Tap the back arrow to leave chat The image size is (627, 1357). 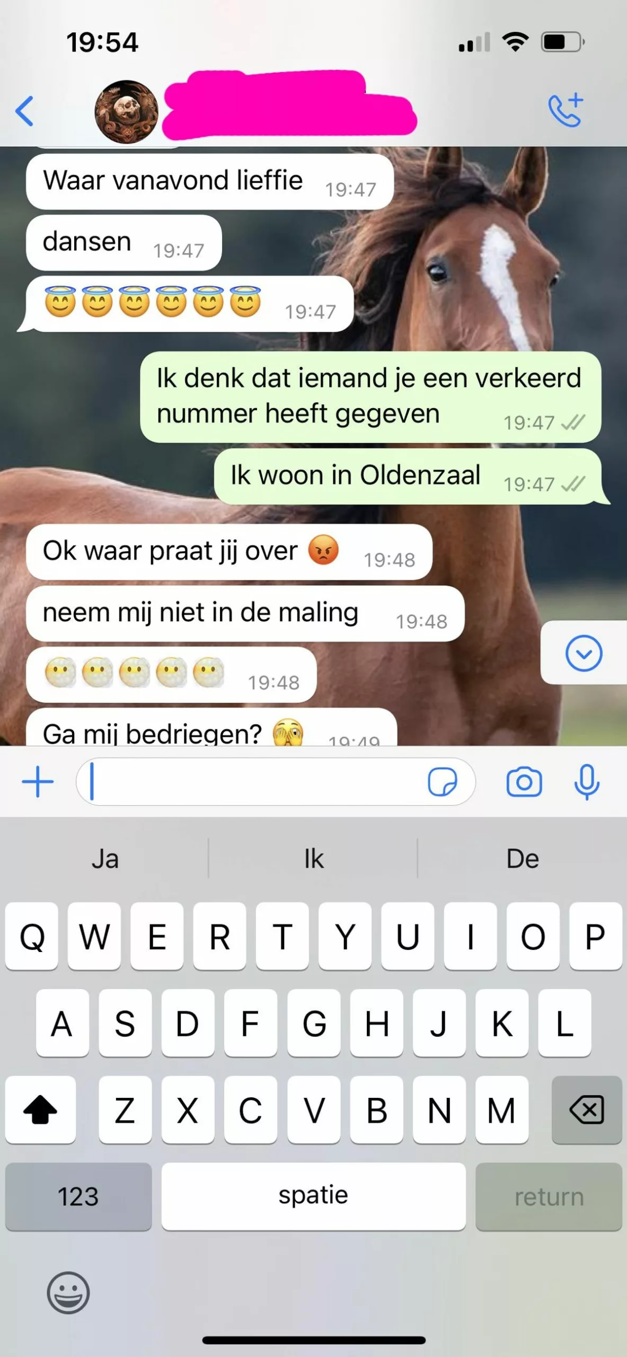pyautogui.click(x=24, y=111)
